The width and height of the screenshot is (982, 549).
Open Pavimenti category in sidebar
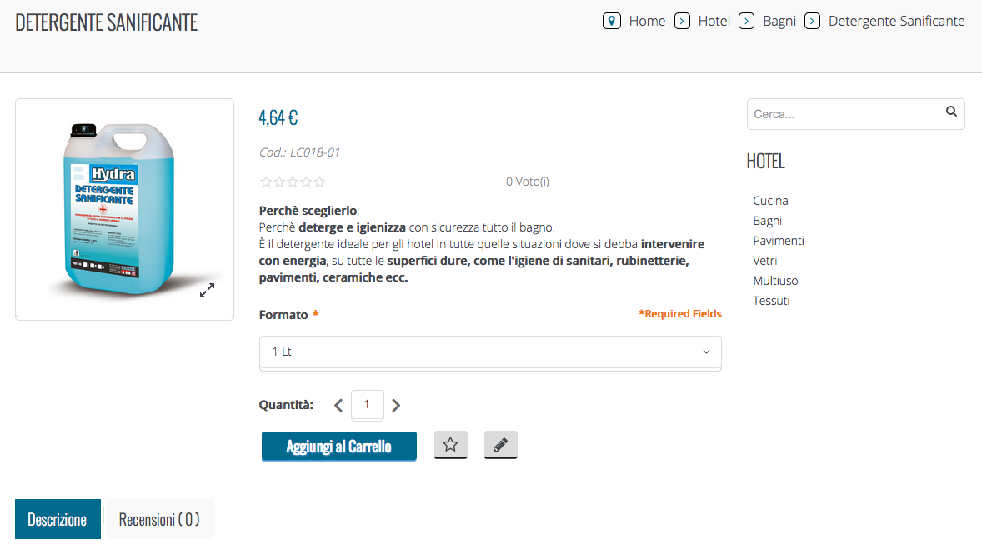tap(778, 241)
